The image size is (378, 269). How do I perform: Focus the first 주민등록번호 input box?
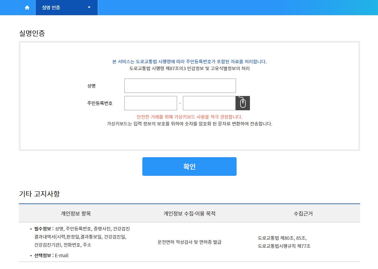click(150, 103)
